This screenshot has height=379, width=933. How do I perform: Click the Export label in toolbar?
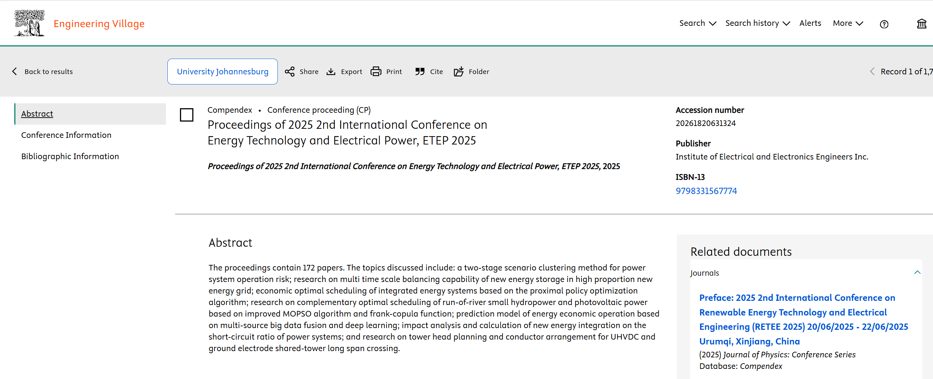pos(351,72)
